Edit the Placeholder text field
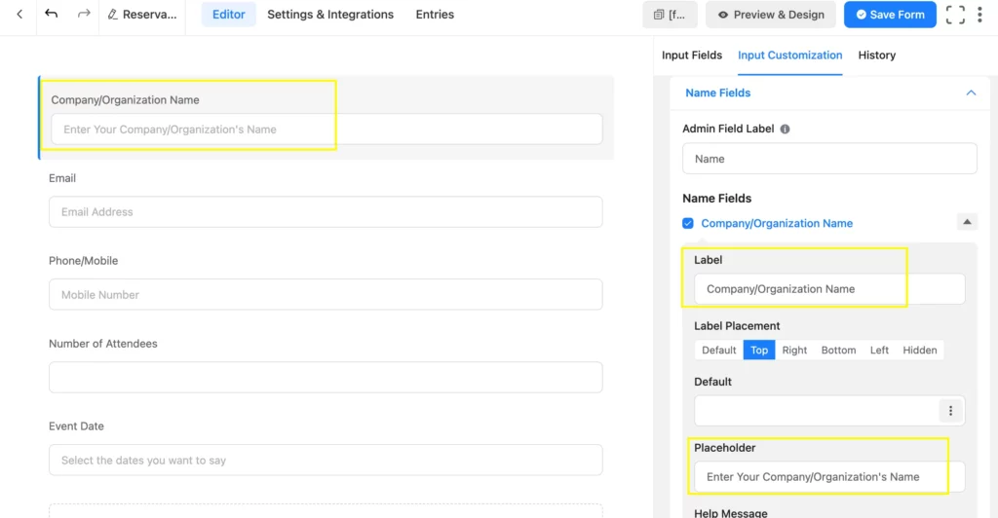Image resolution: width=998 pixels, height=518 pixels. click(829, 477)
